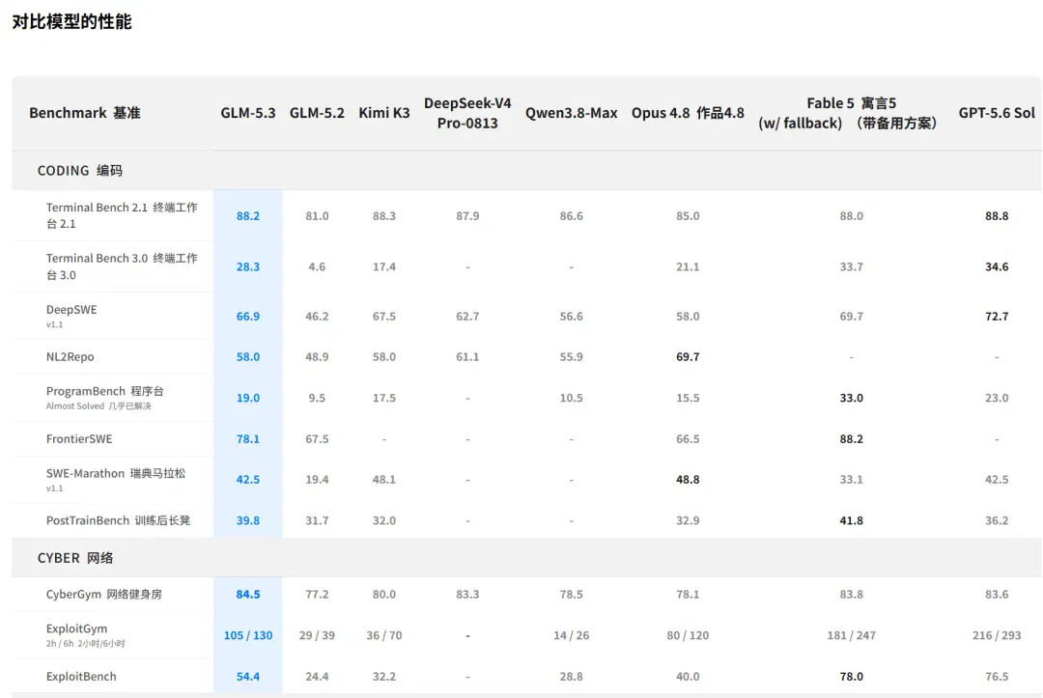Image resolution: width=1043 pixels, height=698 pixels.
Task: Click the PostTrainBench row label
Action: (x=118, y=520)
